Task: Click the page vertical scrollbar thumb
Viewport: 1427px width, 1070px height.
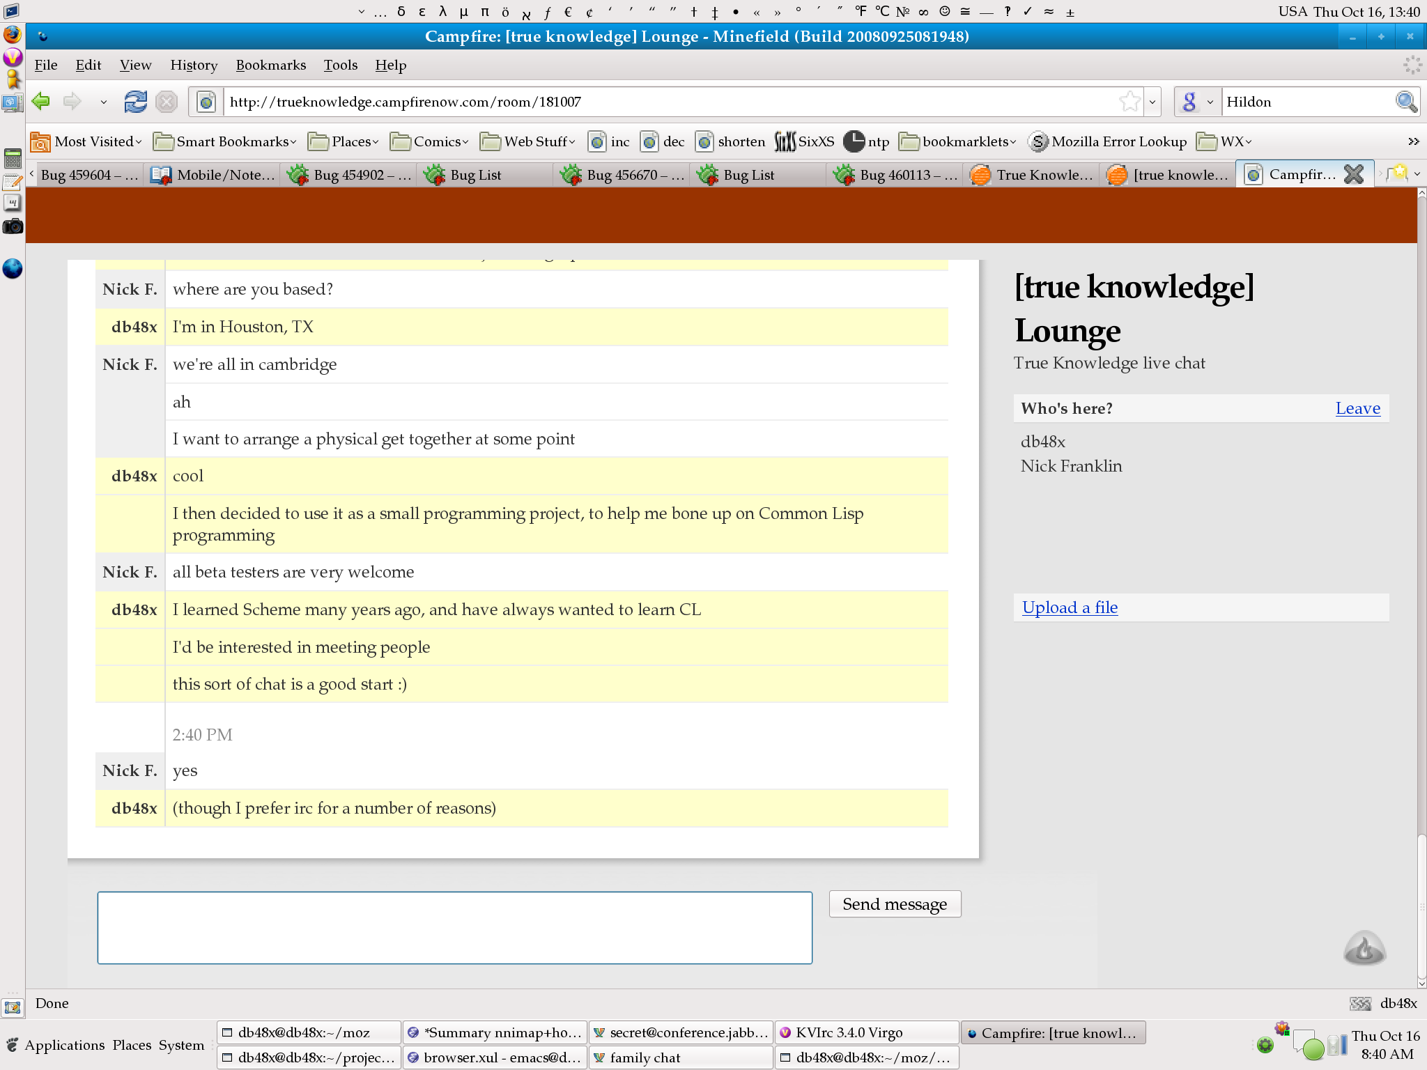Action: [1421, 906]
